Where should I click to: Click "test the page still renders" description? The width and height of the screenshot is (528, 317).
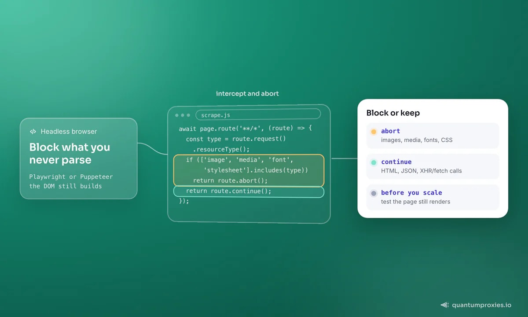pos(415,202)
